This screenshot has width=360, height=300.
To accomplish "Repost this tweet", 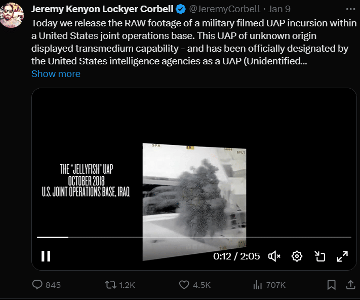I will coord(109,285).
